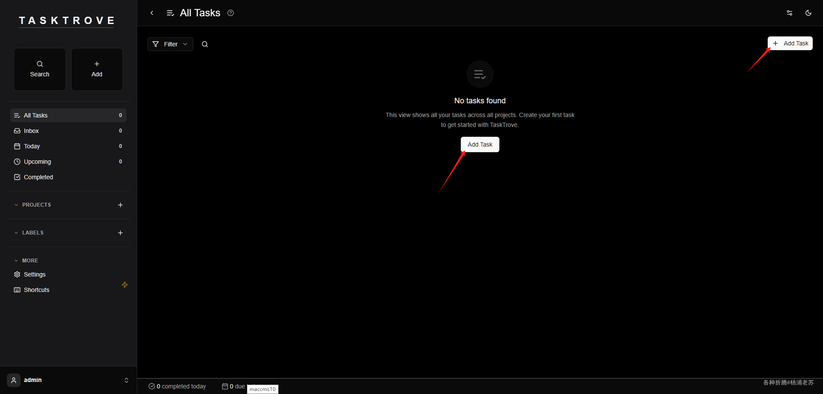Click the sidebar Add button
The height and width of the screenshot is (394, 823).
(97, 69)
